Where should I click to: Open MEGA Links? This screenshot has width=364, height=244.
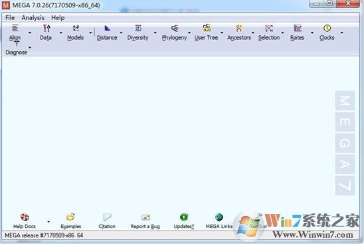pos(219,221)
